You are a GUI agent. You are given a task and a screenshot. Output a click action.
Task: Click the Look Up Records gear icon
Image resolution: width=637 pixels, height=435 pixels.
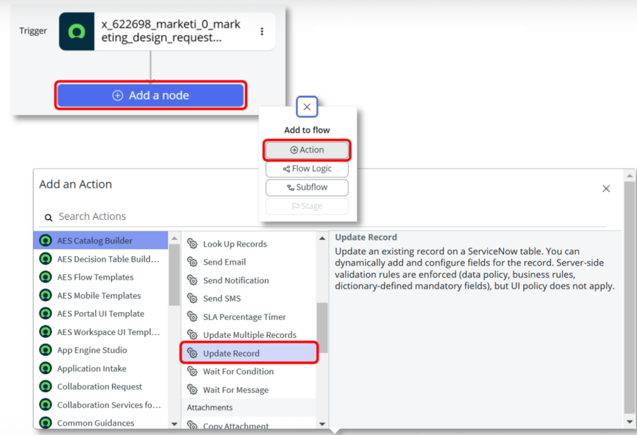coord(192,244)
